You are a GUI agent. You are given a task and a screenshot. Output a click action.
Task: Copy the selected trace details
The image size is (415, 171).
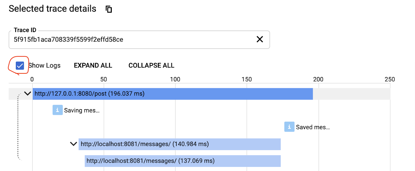[109, 9]
